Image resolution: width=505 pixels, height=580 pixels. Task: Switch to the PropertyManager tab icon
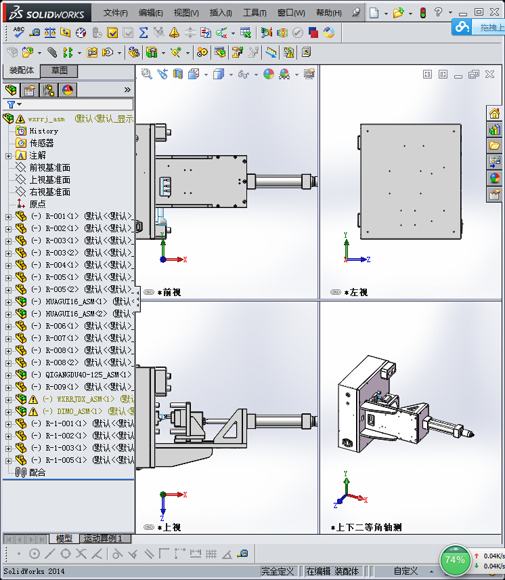coord(30,90)
